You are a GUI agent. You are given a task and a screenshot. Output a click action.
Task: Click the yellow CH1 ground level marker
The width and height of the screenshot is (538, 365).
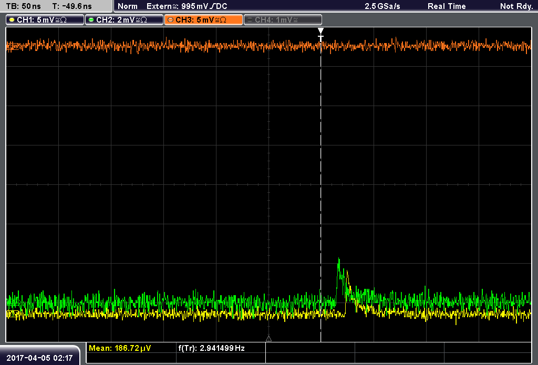[13, 314]
